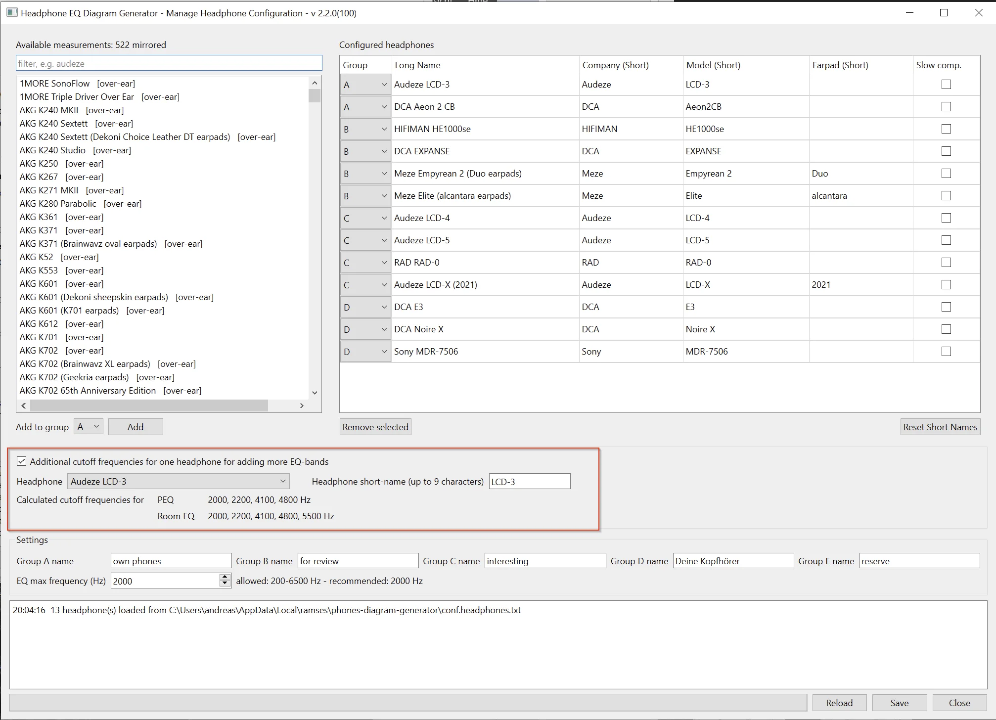Toggle Slow comp. for DCA Noire X
This screenshot has width=996, height=720.
pos(946,329)
